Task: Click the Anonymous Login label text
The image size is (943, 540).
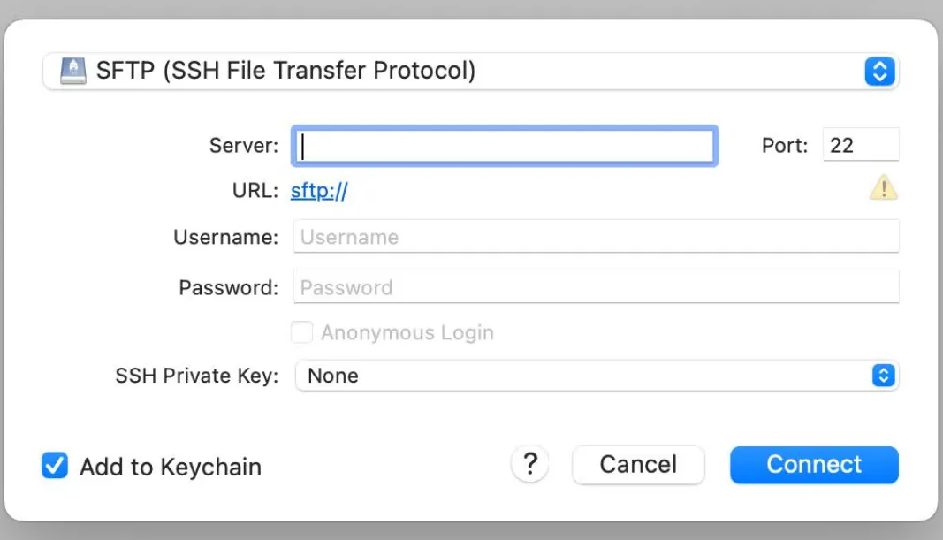Action: (407, 333)
